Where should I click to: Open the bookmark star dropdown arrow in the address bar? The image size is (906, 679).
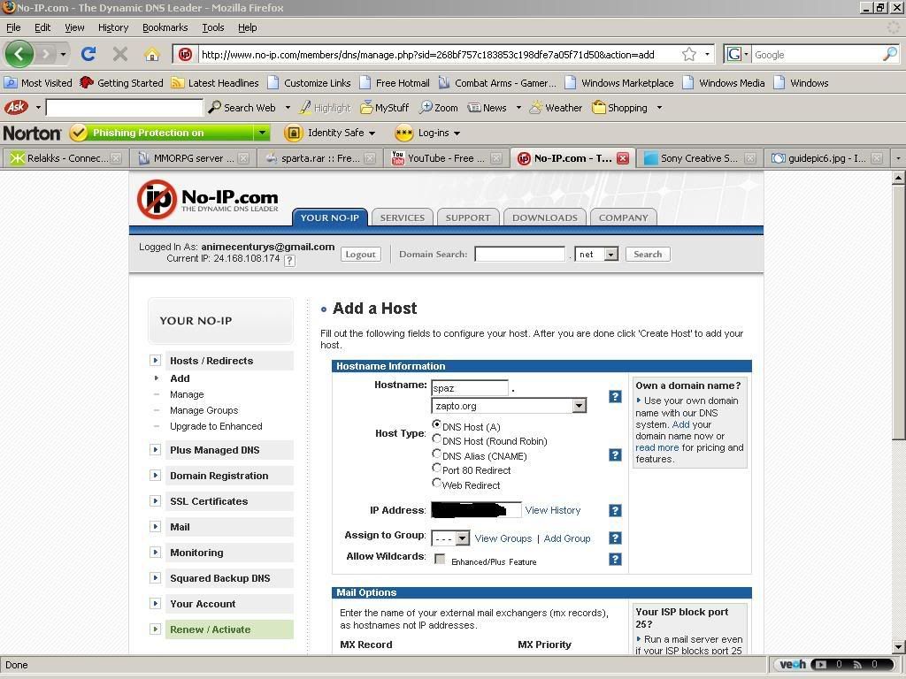coord(707,54)
